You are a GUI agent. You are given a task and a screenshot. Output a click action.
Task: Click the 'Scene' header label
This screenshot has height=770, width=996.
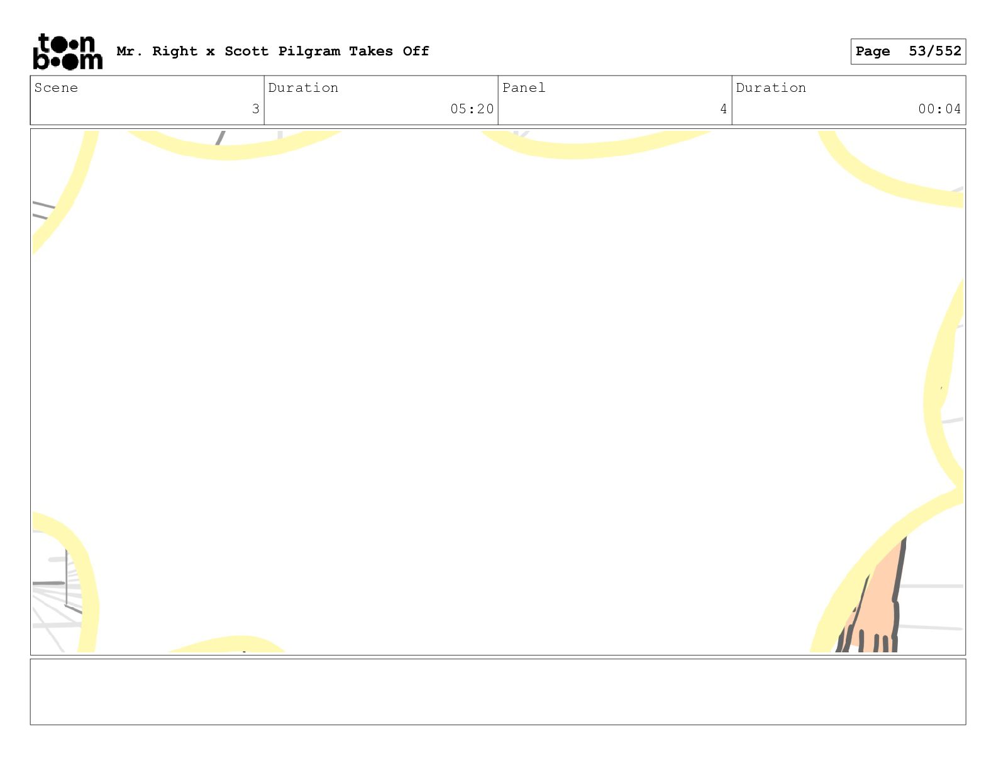[x=56, y=87]
